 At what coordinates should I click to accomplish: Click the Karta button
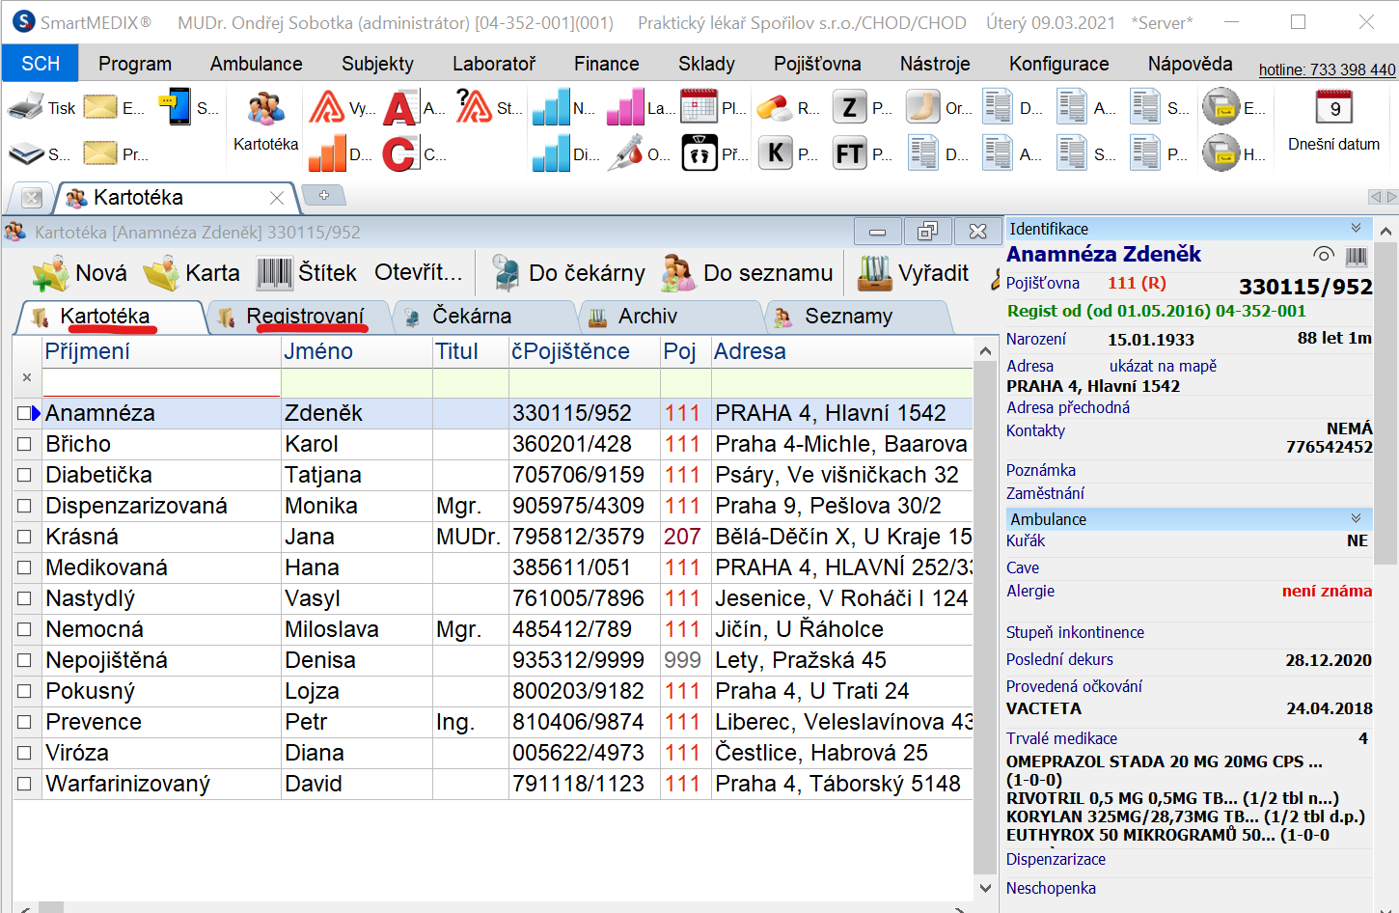click(x=191, y=273)
